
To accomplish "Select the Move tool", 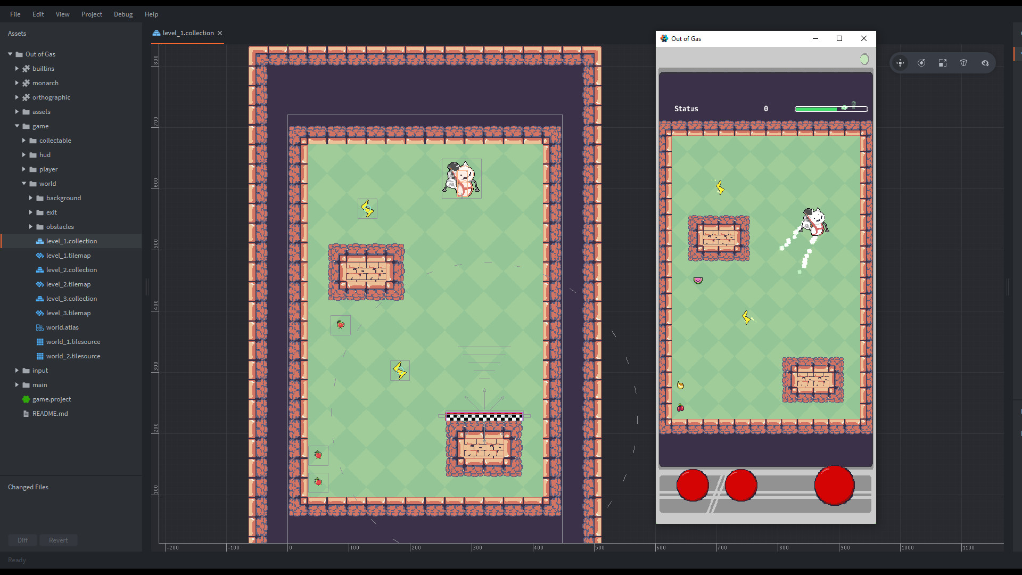I will pos(900,62).
